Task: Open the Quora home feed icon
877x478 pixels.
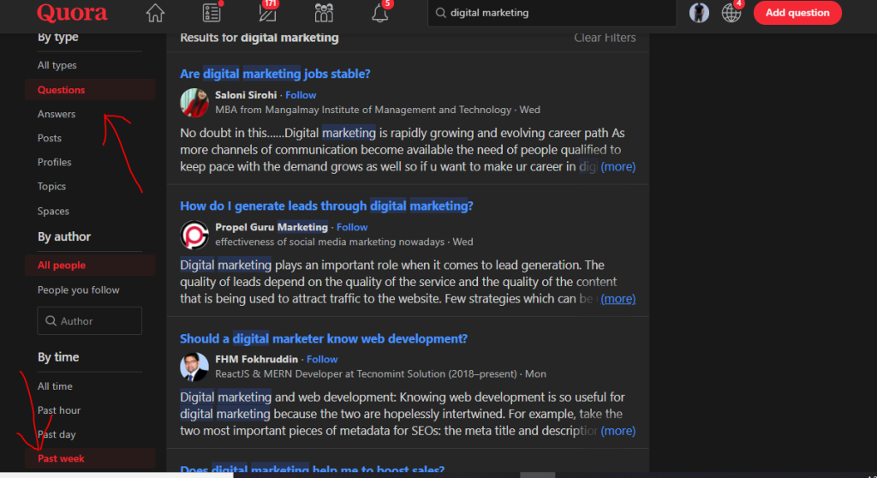Action: [156, 13]
